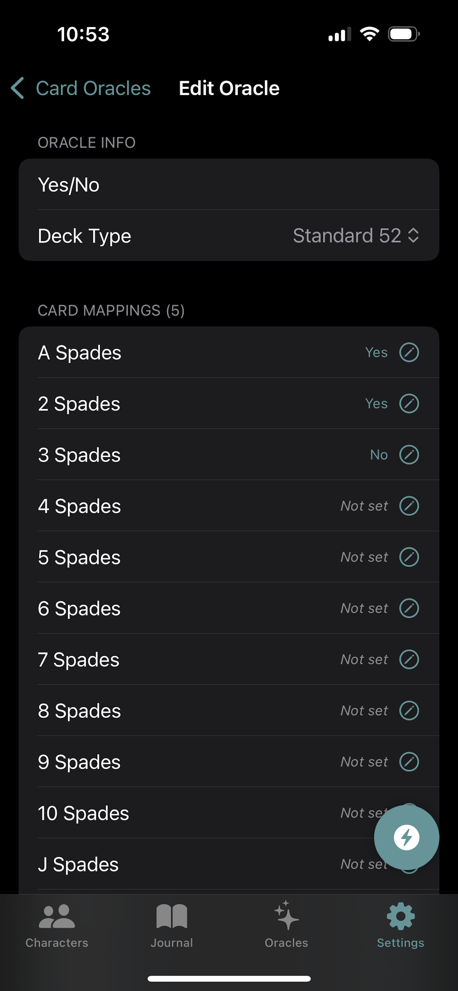Open the edit icon on the 8 Spades row
The width and height of the screenshot is (458, 991).
coord(409,710)
